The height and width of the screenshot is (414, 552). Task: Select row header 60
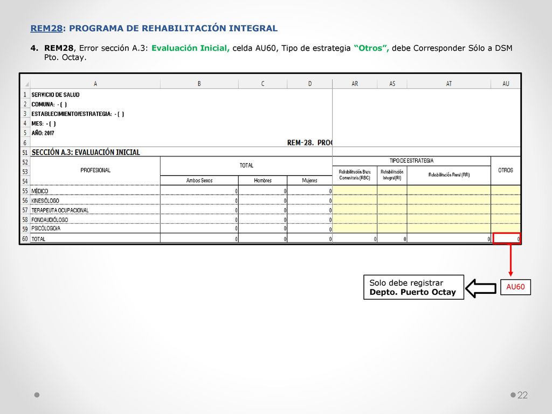25,239
